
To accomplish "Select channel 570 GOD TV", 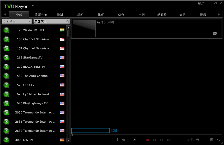I will click(x=34, y=85).
